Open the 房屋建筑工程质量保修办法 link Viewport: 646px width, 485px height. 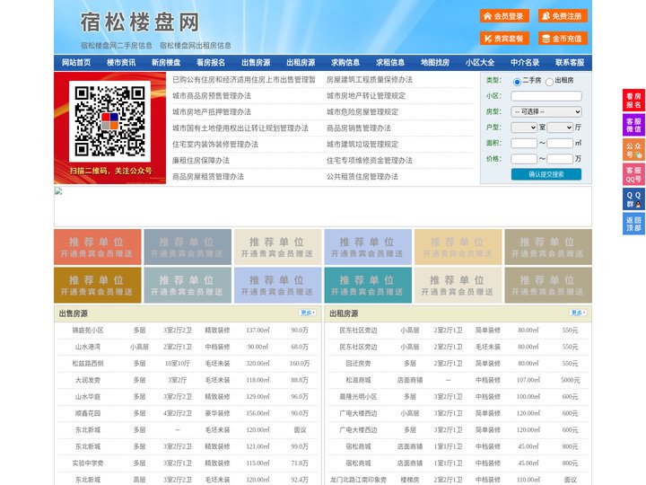click(370, 80)
